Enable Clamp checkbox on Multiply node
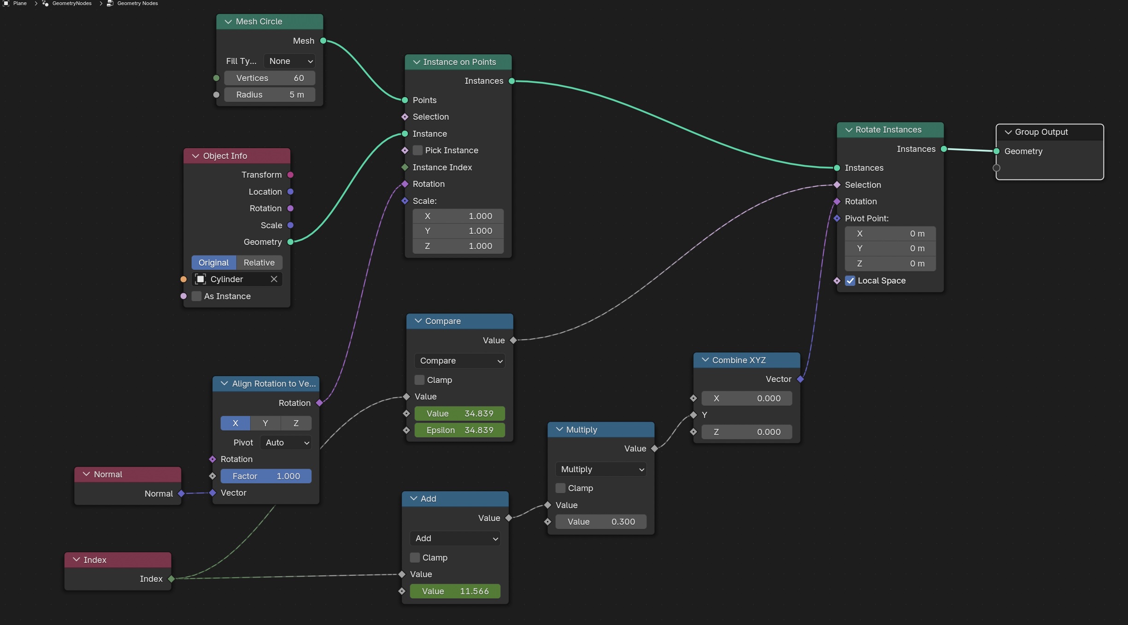The width and height of the screenshot is (1128, 625). 560,488
